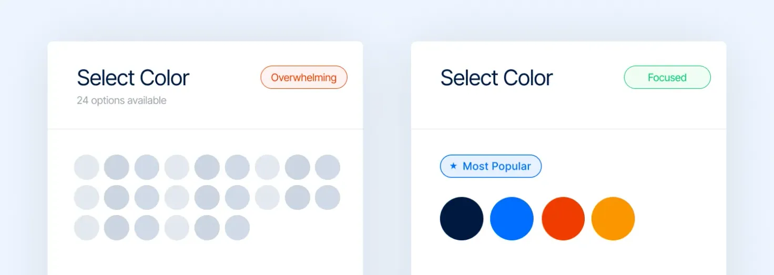Click the 24 options available text

click(121, 100)
